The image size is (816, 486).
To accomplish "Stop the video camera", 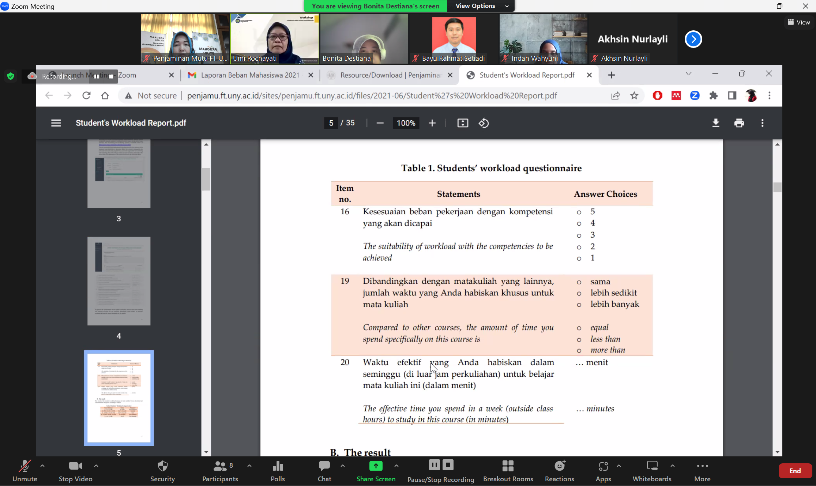I will click(x=75, y=471).
